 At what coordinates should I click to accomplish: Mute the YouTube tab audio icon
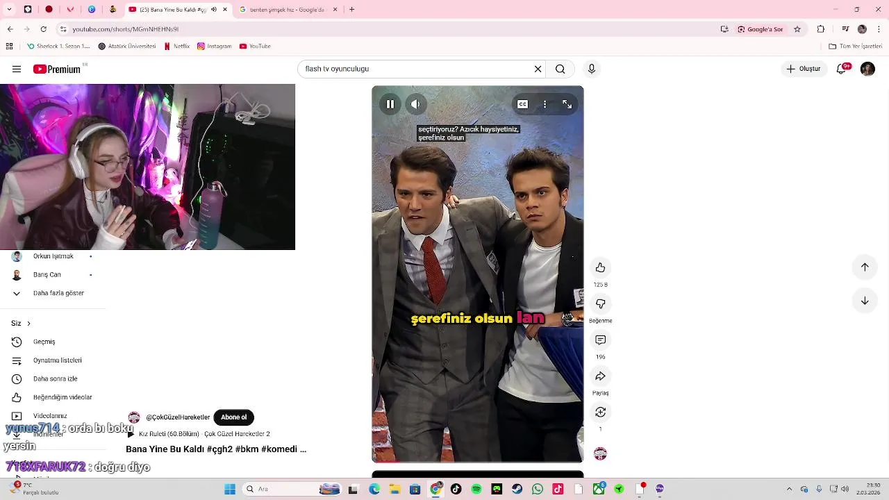[214, 10]
